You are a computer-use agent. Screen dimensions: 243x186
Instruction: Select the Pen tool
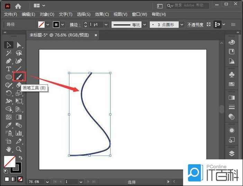coord(9,61)
